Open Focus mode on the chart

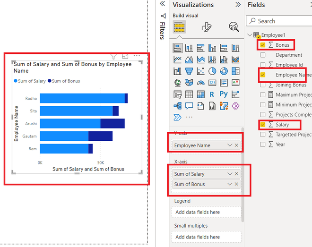point(125,56)
